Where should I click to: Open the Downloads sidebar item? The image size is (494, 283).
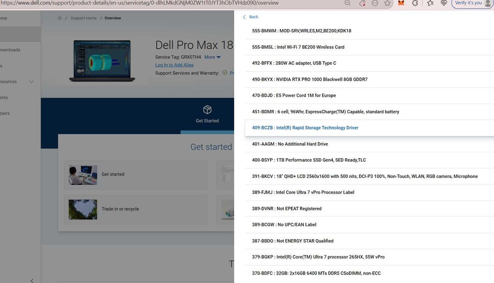click(x=10, y=50)
